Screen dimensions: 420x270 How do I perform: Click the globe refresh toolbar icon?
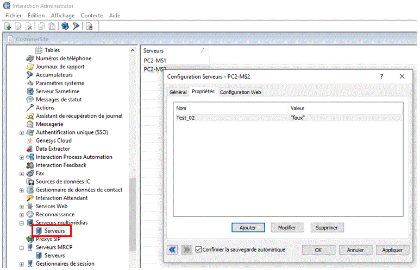click(65, 26)
